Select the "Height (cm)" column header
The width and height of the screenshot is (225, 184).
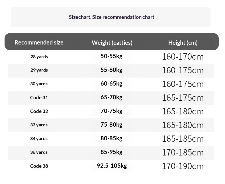point(183,43)
